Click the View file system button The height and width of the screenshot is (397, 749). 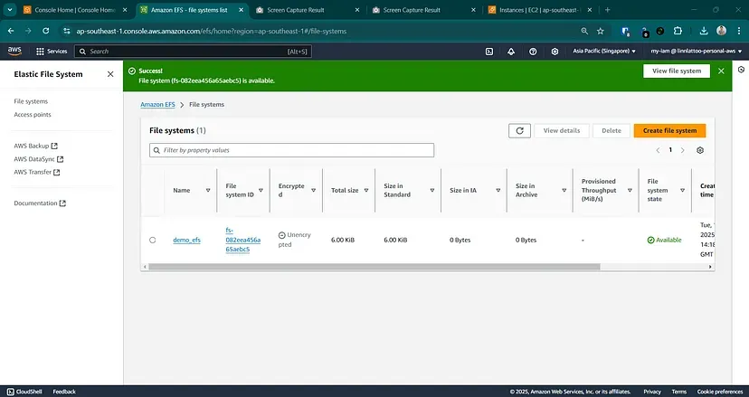[x=677, y=71]
